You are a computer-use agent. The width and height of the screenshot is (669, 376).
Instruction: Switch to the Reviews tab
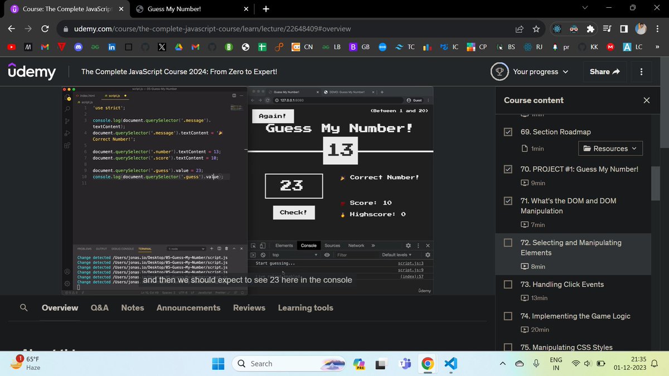tap(249, 307)
